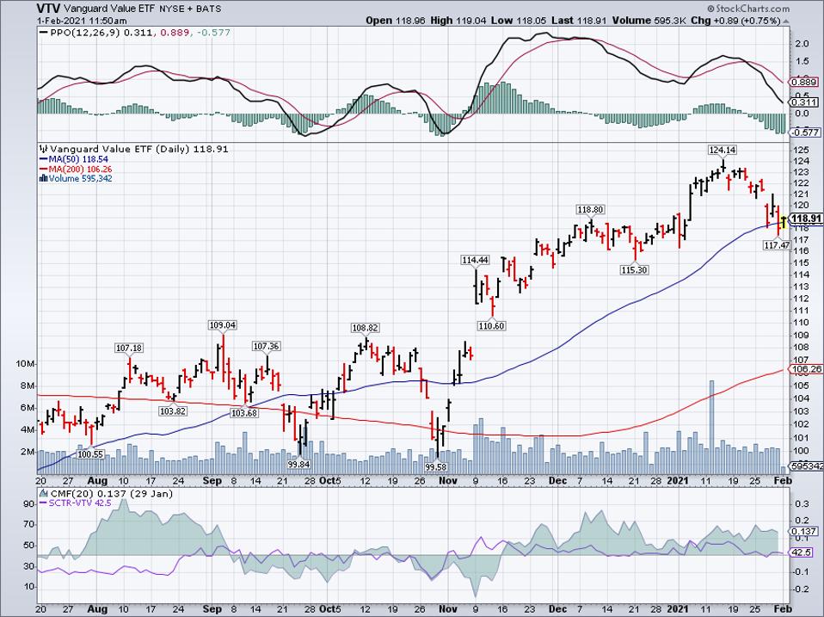Image resolution: width=824 pixels, height=617 pixels.
Task: Click the 118.80 price label near December
Action: click(x=590, y=209)
